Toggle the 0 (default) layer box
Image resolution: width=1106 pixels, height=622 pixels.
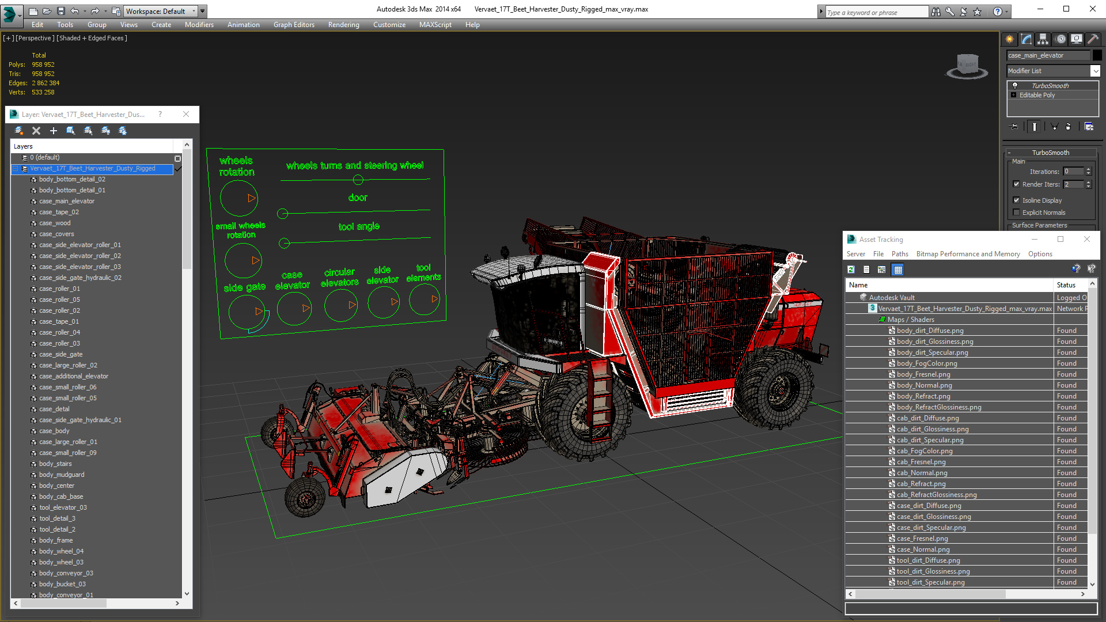click(177, 158)
